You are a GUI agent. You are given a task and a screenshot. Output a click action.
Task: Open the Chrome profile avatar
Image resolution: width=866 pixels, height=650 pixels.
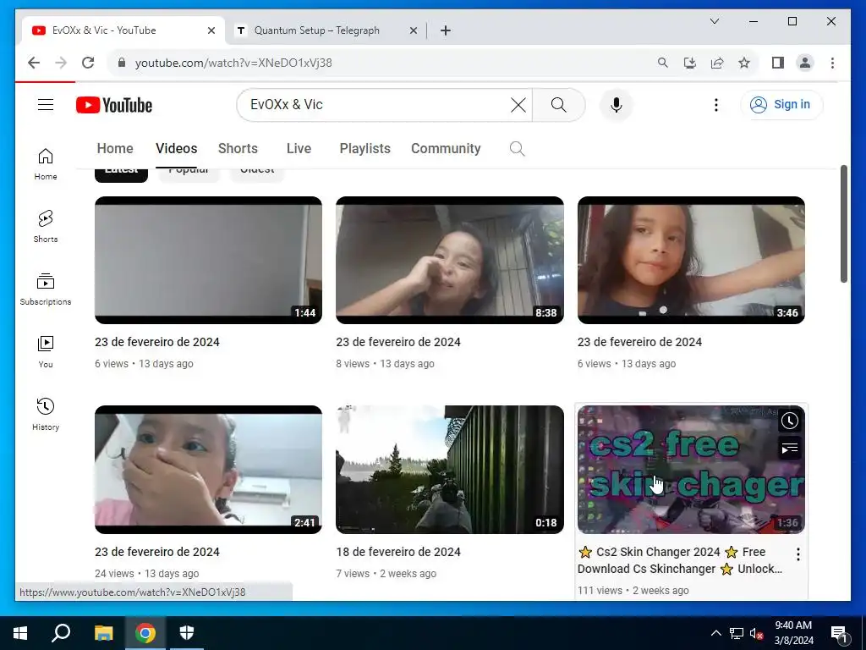click(805, 63)
